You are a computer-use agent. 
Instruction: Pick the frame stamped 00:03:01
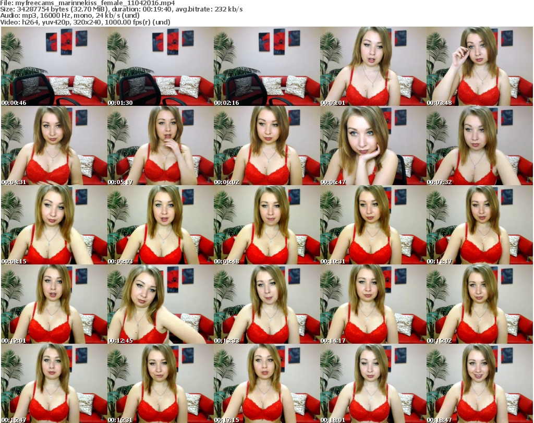tap(373, 67)
